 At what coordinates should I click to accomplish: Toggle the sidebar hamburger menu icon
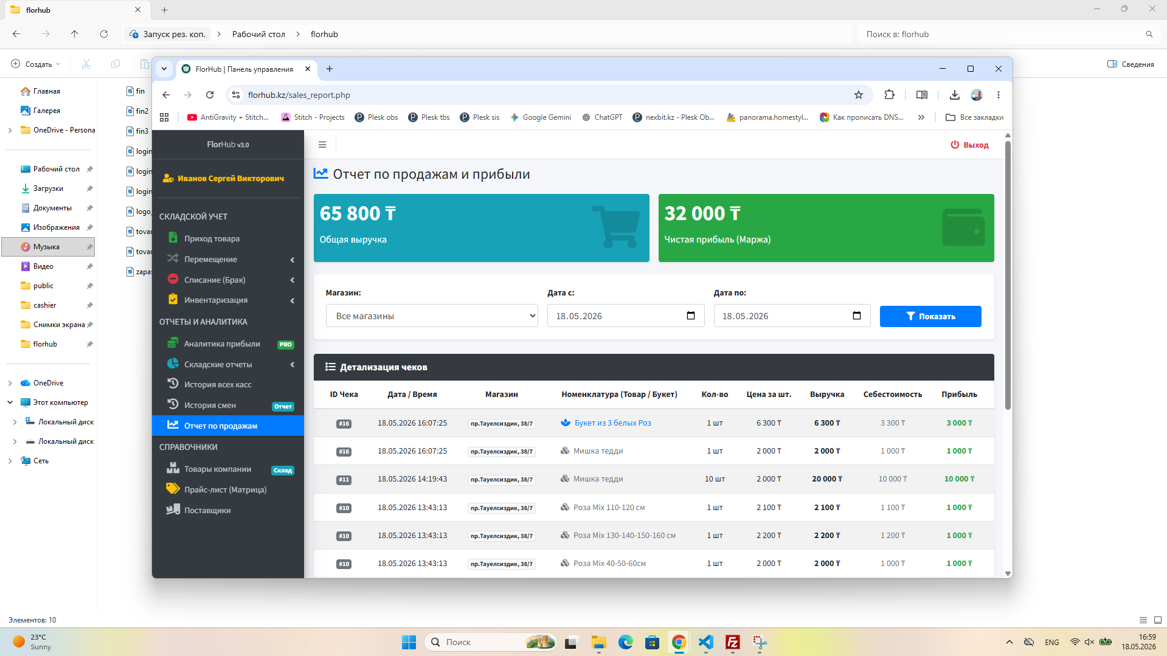pos(322,145)
